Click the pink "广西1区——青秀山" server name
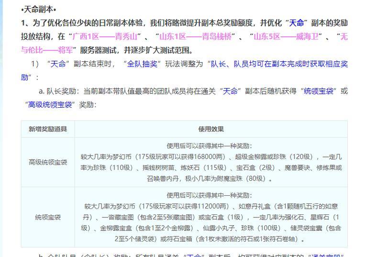Image resolution: width=366 pixels, height=257 pixels. pyautogui.click(x=105, y=37)
